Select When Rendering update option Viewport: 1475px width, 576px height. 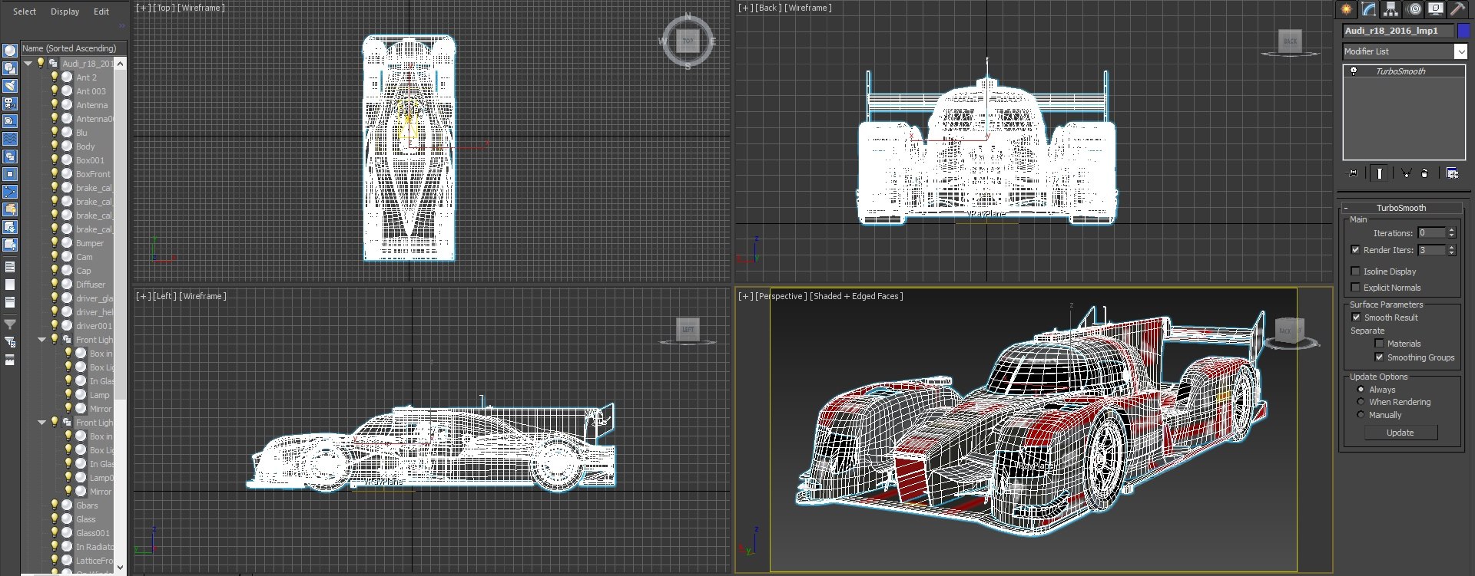pyautogui.click(x=1361, y=402)
